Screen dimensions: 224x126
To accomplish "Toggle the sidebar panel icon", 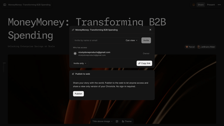I will 5,5.
